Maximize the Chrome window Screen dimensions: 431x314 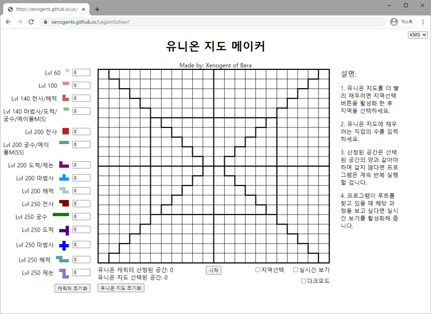(406, 5)
